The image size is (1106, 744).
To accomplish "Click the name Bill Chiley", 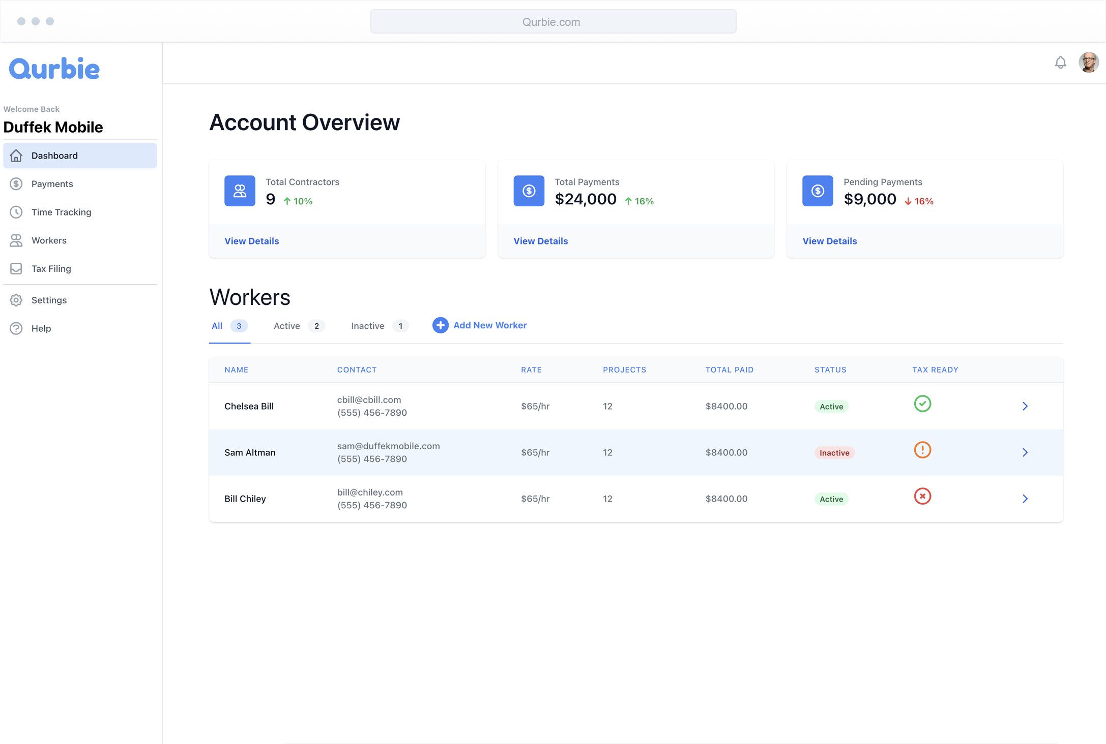I will (245, 499).
